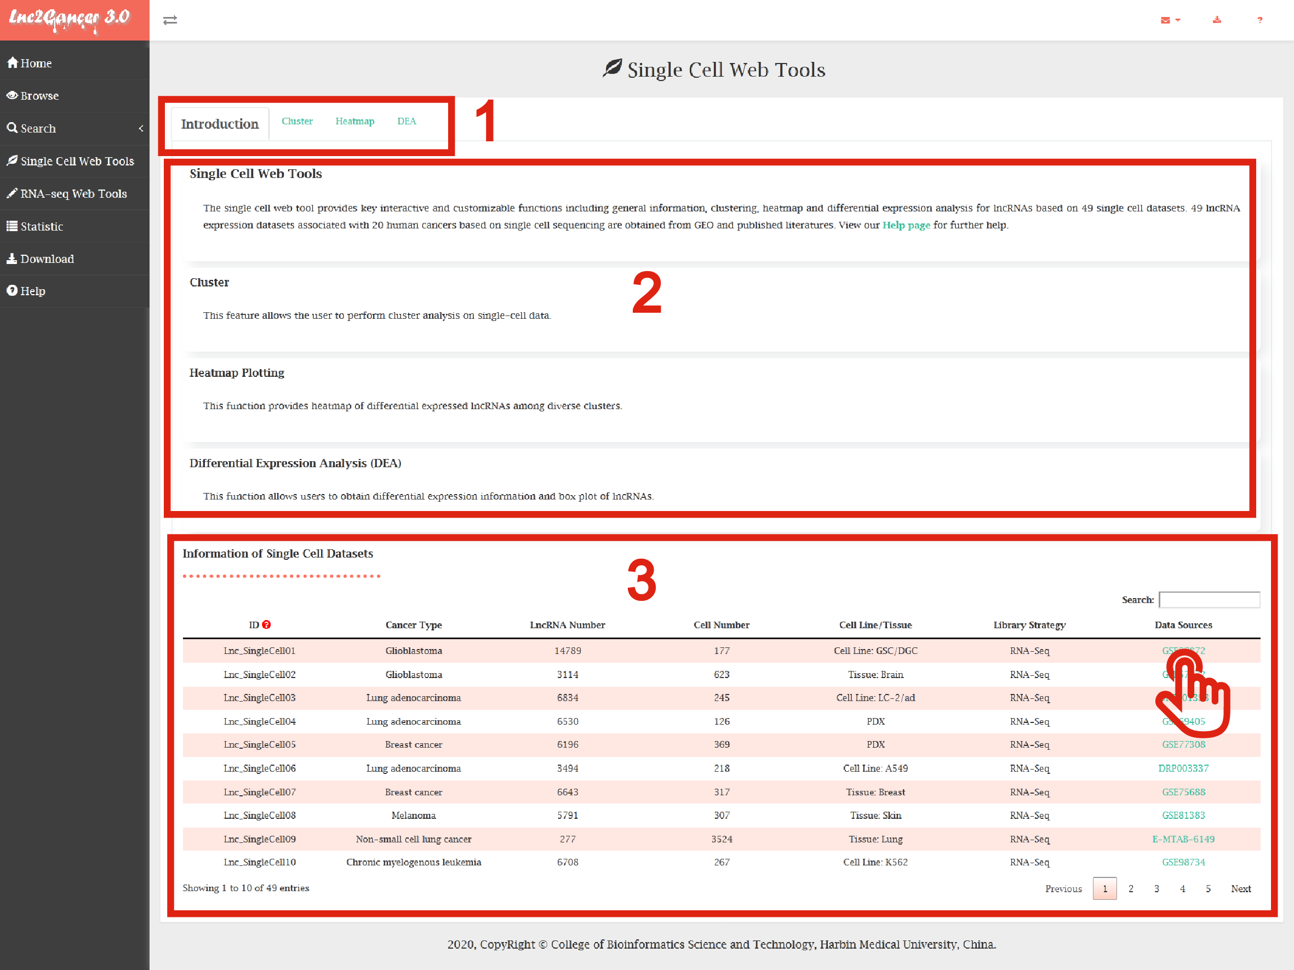Sort table by Cancer Type column
This screenshot has width=1294, height=970.
[x=413, y=624]
